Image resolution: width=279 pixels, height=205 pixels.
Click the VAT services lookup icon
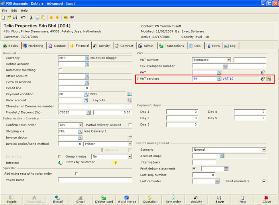click(219, 79)
